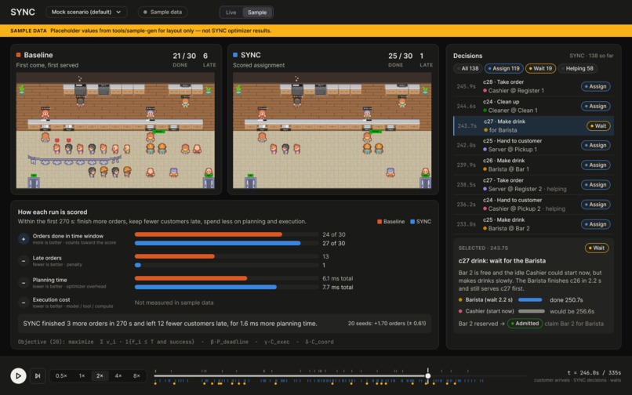Click the Baseline panel orange square icon
This screenshot has width=632, height=395.
(x=19, y=55)
